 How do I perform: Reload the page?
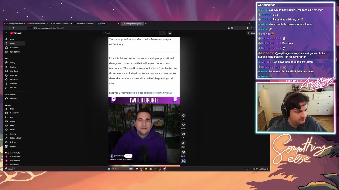point(12,28)
